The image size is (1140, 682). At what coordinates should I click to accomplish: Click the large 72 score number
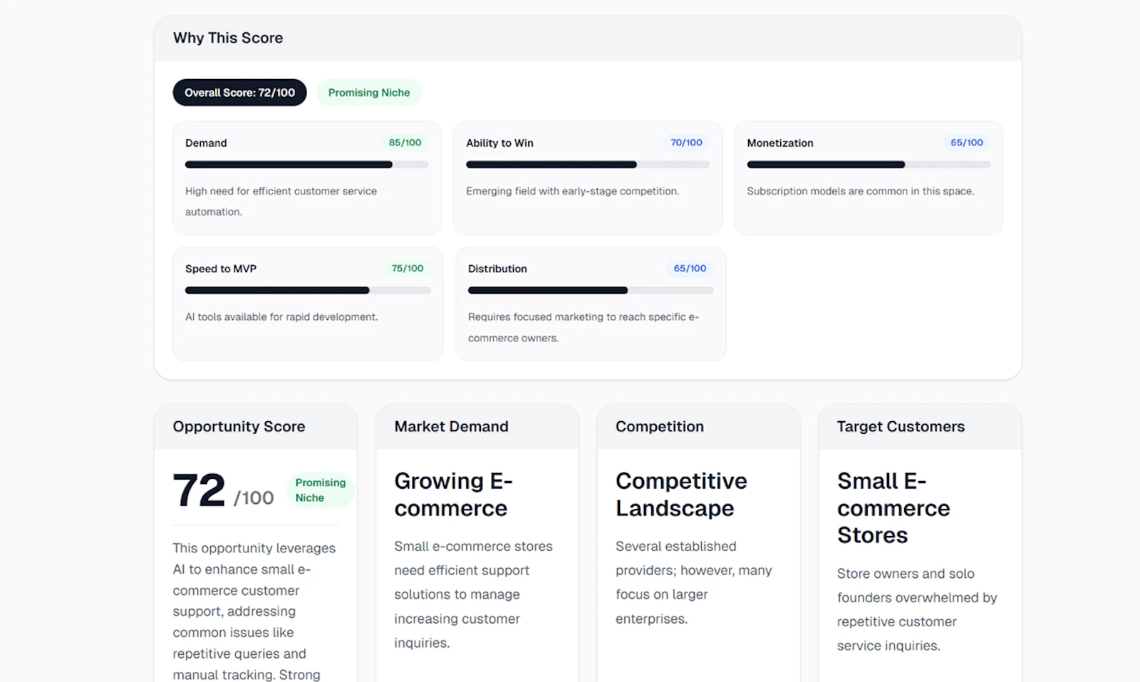tap(199, 490)
